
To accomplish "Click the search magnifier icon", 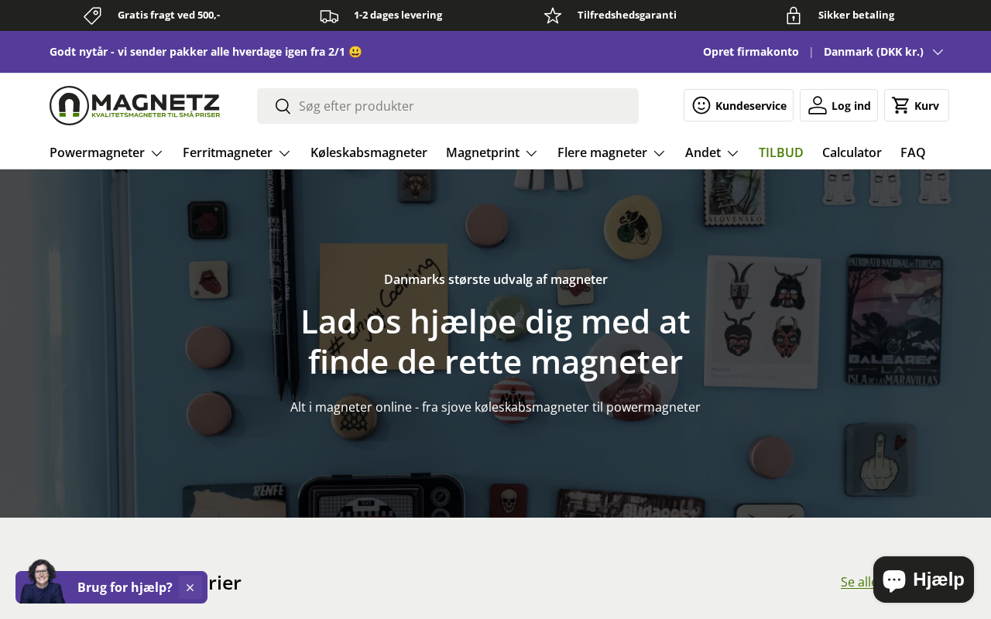I will pyautogui.click(x=283, y=106).
